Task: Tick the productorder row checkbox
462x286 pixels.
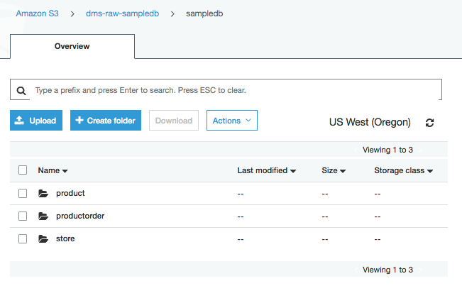Action: (23, 216)
